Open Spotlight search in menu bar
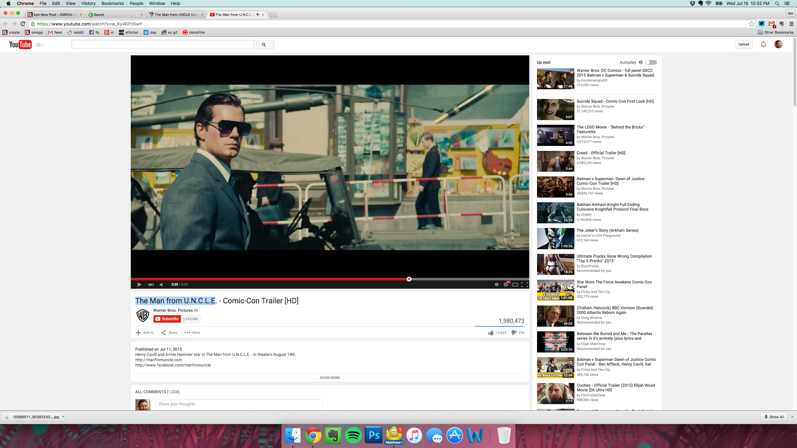This screenshot has height=448, width=797. pos(777,3)
